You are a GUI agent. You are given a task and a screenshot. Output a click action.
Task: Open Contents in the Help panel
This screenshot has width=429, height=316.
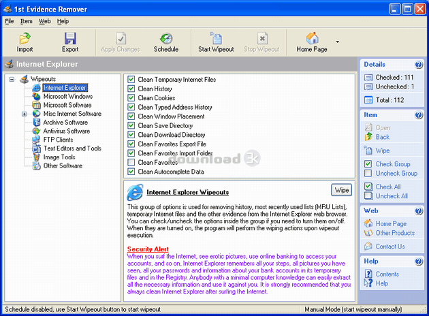pos(386,274)
